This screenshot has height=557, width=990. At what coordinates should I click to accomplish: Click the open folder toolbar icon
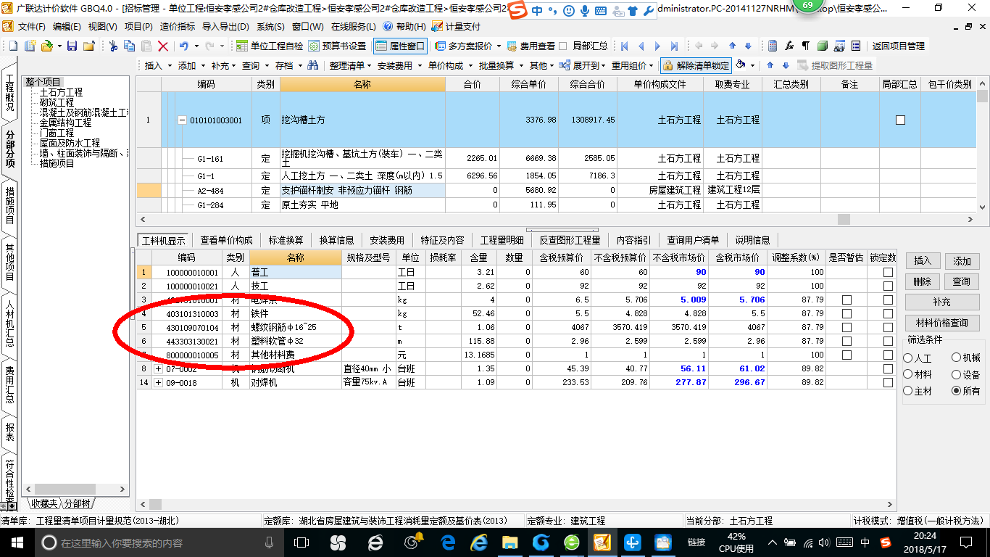(x=47, y=46)
